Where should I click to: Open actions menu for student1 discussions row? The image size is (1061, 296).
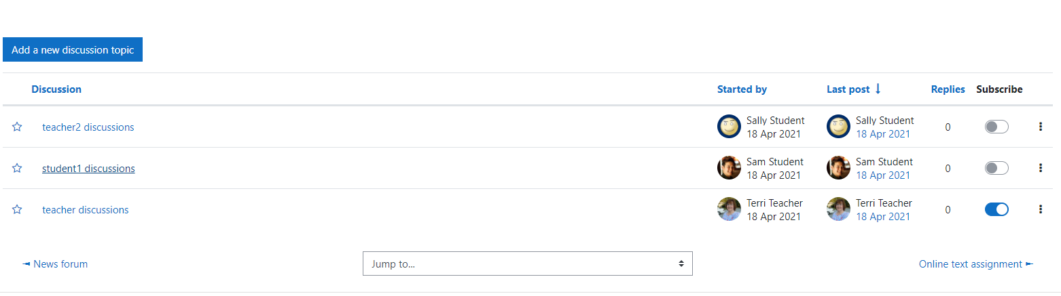pos(1040,168)
